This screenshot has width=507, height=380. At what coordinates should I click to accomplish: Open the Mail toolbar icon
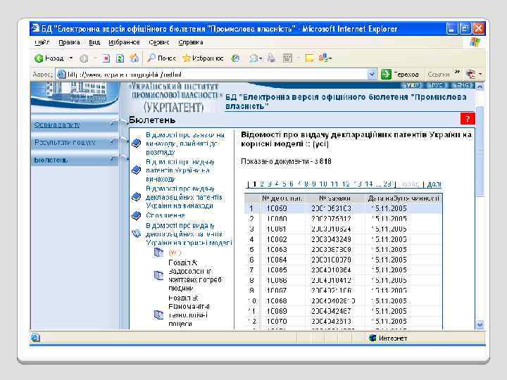[x=254, y=58]
